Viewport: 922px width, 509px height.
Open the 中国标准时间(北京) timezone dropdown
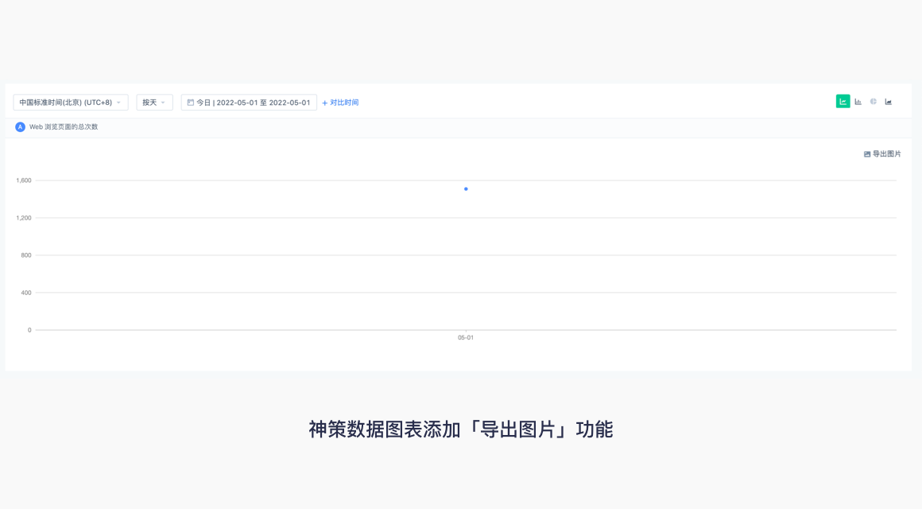click(71, 103)
